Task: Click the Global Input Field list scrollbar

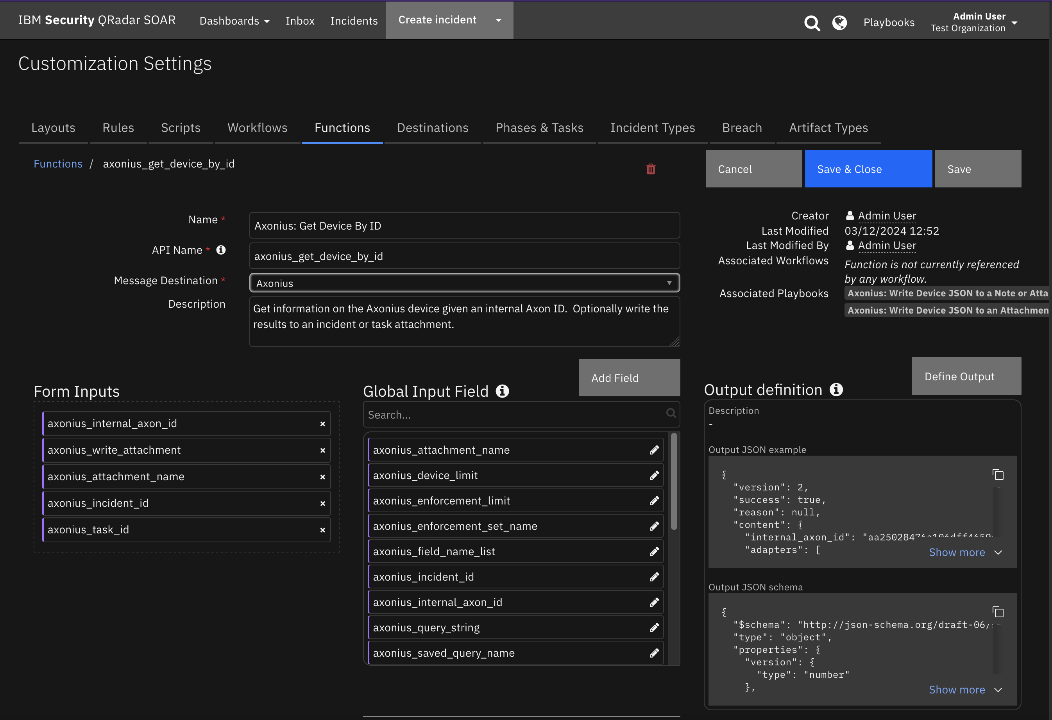Action: point(674,482)
